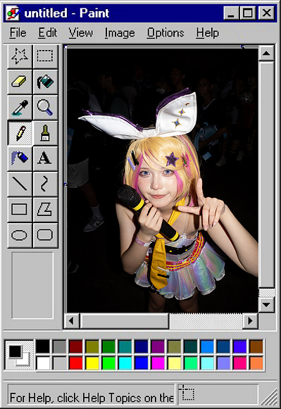281x409 pixels.
Task: Click the vertical scrollbar down arrow
Action: 266,305
